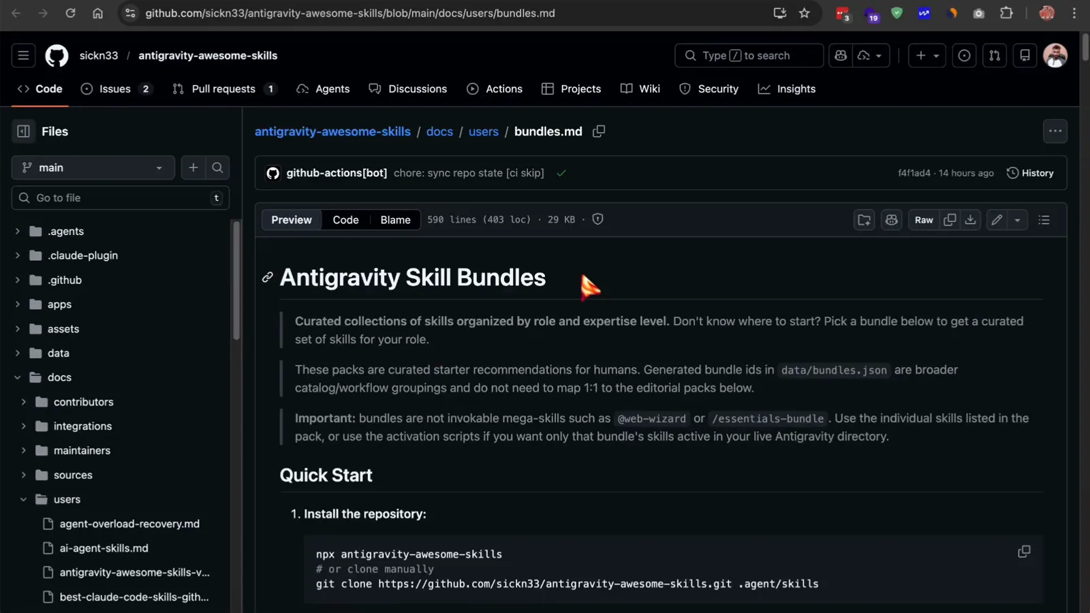Expand the apps folder
Viewport: 1090px width, 613px height.
click(x=18, y=304)
